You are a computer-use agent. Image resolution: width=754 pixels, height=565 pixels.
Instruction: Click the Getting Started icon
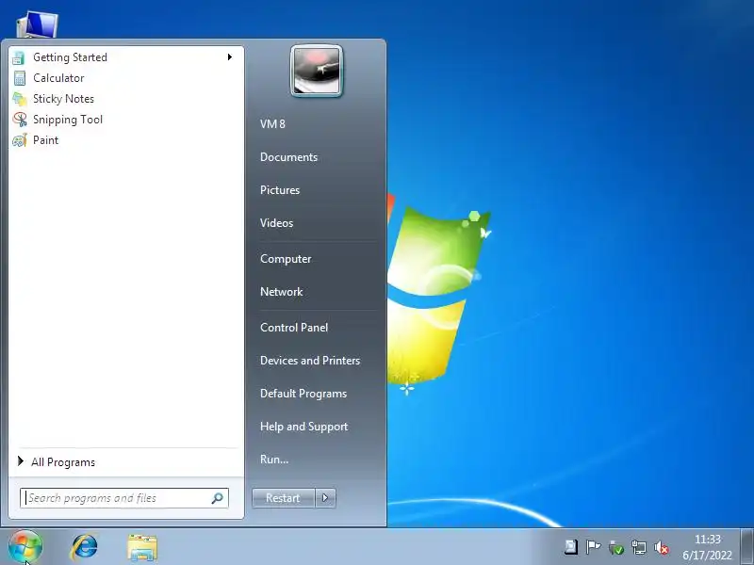[x=19, y=57]
